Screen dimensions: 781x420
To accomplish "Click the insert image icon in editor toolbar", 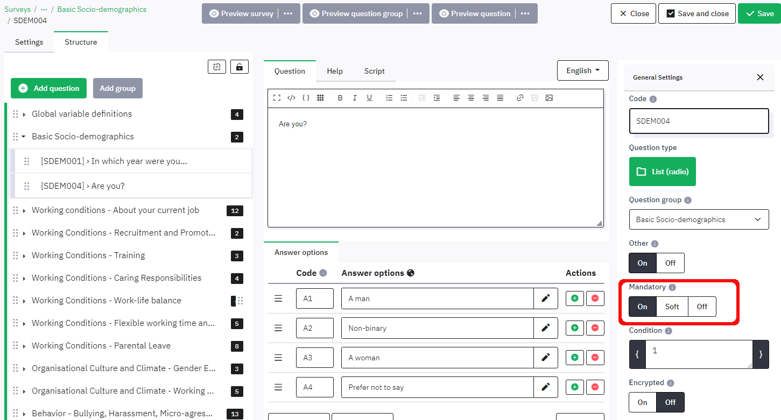I will coord(549,98).
